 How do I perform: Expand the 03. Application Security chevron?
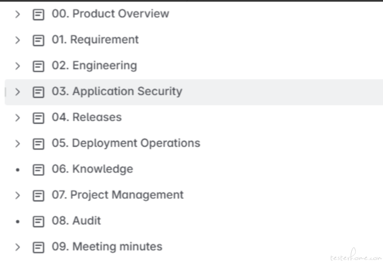[18, 92]
